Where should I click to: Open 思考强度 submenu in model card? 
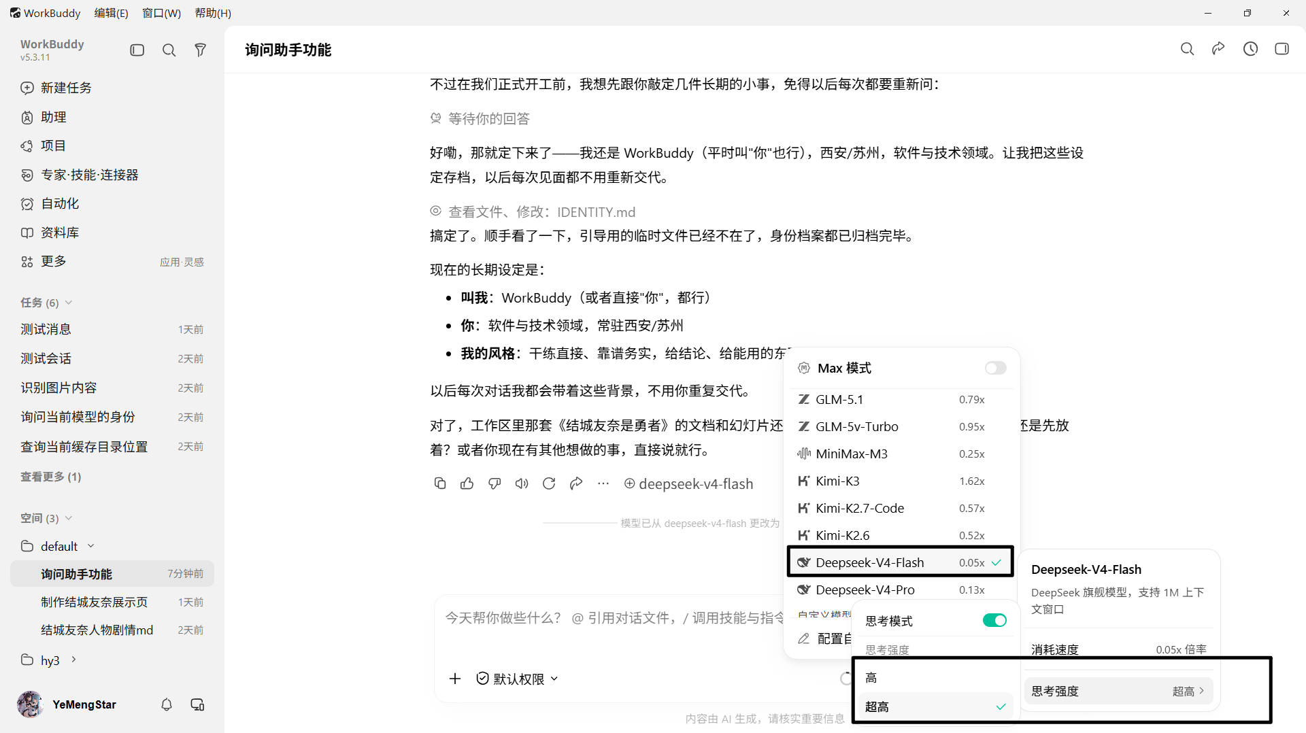coord(1118,691)
